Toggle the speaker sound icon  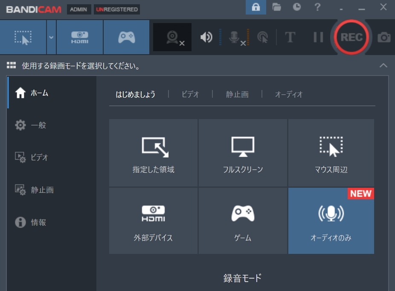[206, 37]
